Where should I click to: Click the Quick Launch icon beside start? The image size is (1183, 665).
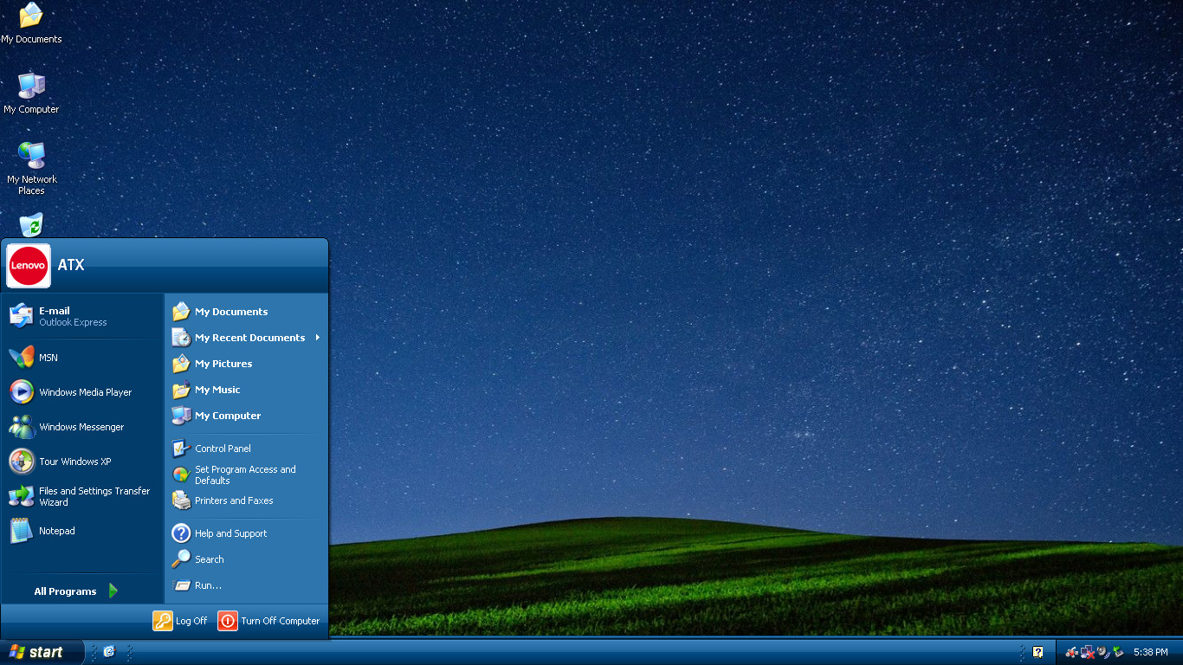coord(109,652)
